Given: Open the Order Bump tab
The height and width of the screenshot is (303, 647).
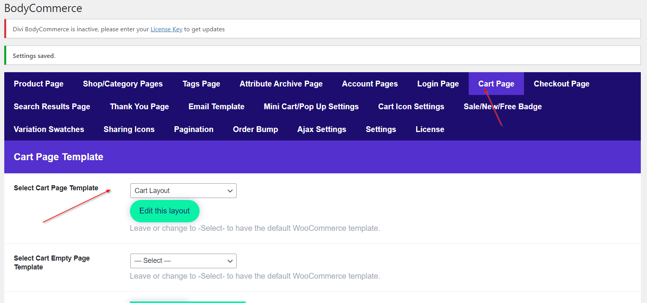Looking at the screenshot, I should click(x=255, y=129).
